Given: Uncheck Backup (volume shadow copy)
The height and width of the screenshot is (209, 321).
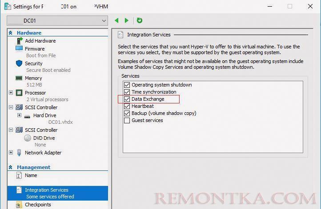Looking at the screenshot, I should (127, 113).
